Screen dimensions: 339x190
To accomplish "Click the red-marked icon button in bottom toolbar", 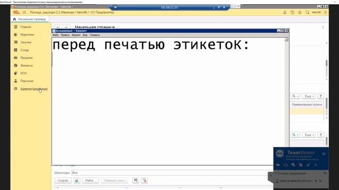I will coord(145,180).
